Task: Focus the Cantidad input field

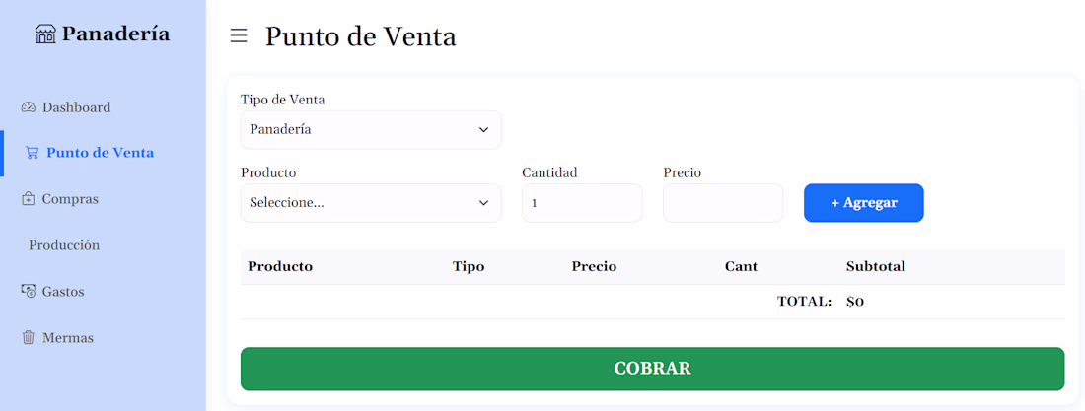Action: pyautogui.click(x=581, y=203)
